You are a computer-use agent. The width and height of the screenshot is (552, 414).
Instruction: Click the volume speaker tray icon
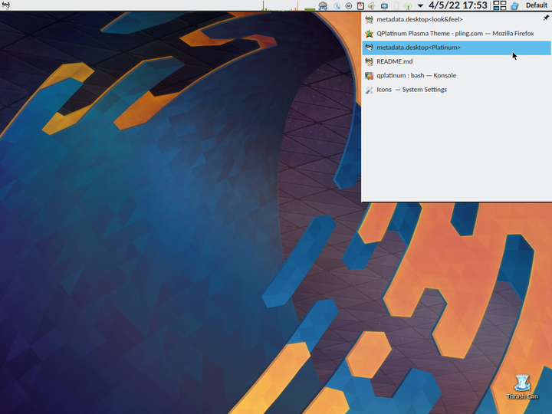tap(371, 5)
